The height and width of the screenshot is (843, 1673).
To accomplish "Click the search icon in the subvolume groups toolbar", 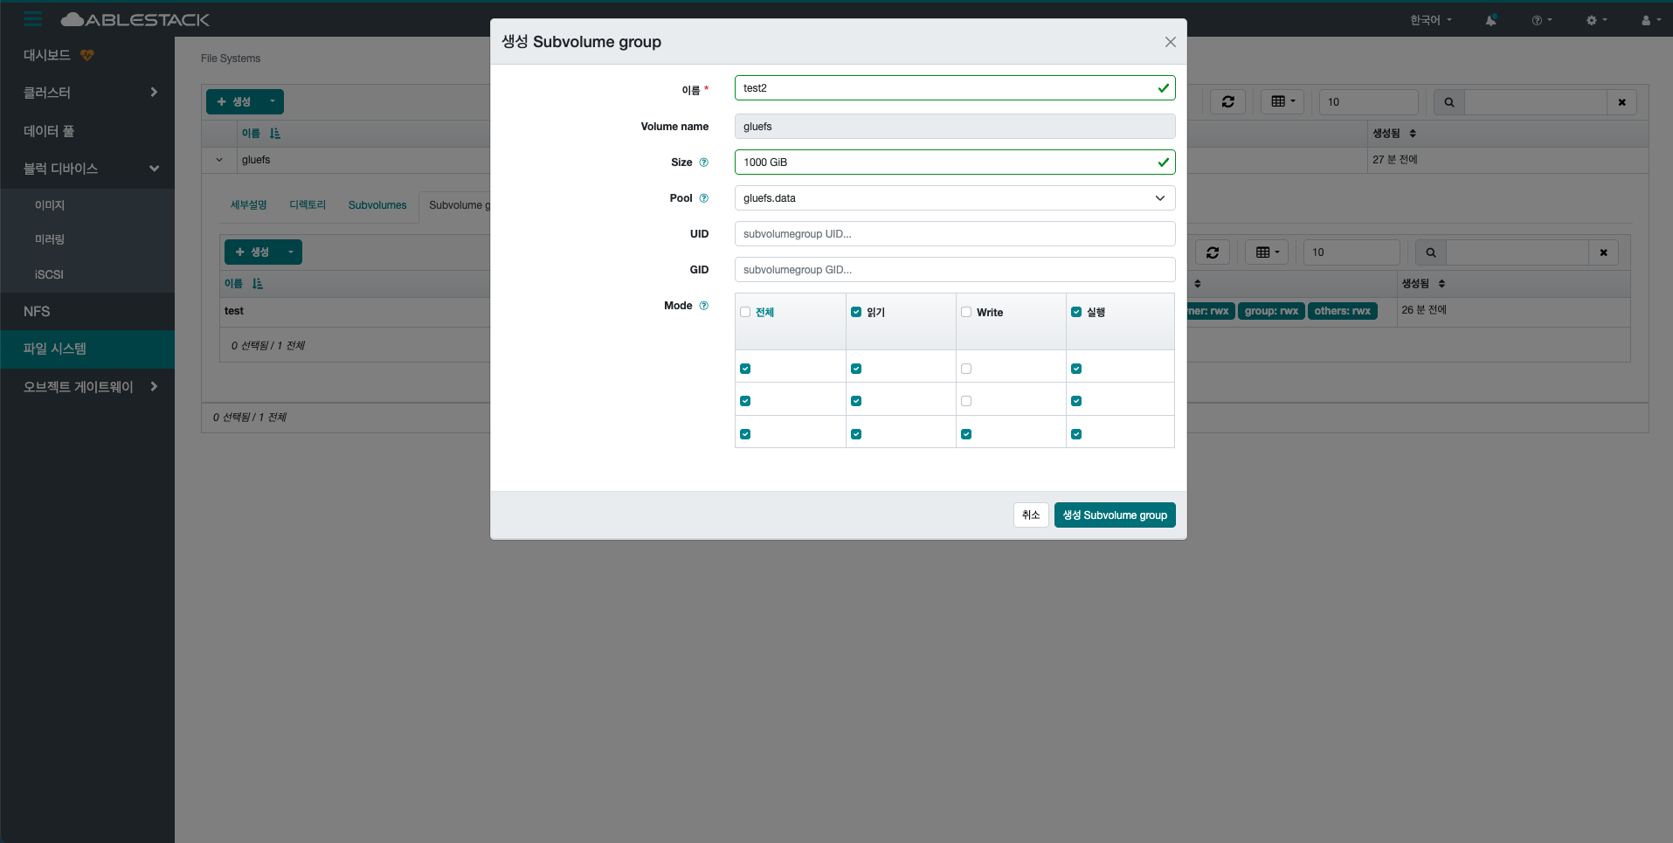I will click(x=1431, y=252).
